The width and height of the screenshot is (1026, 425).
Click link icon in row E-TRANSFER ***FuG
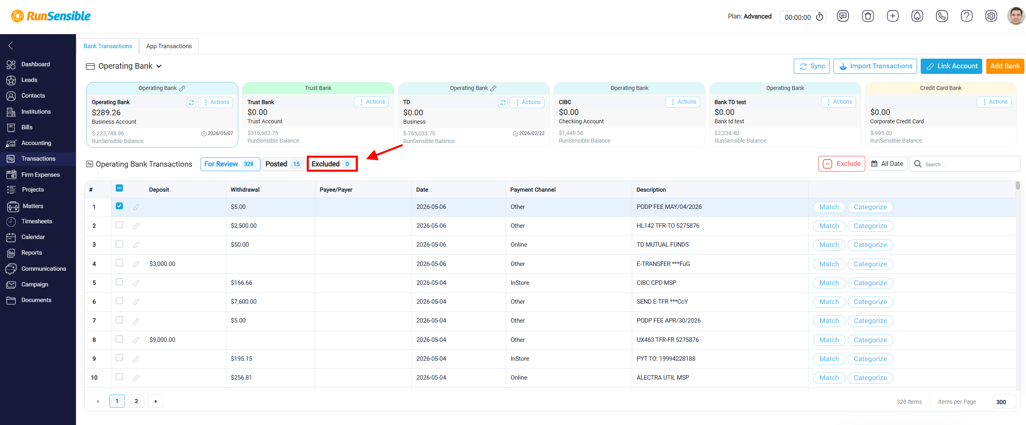click(x=136, y=264)
